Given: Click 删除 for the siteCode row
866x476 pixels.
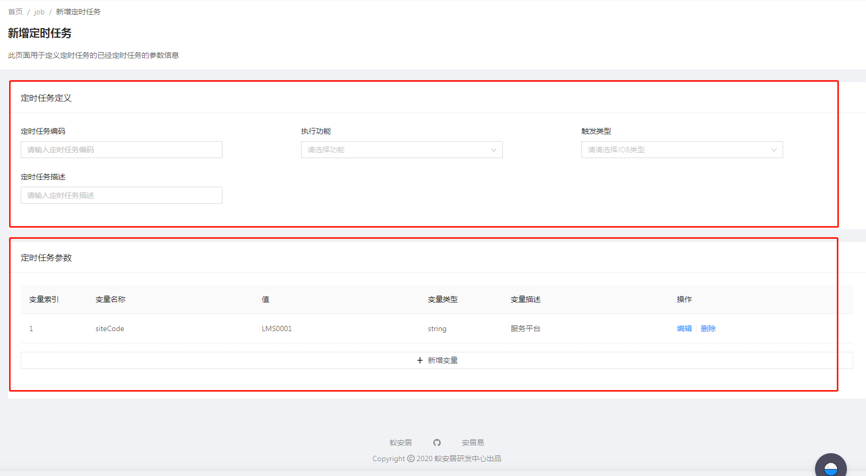Looking at the screenshot, I should tap(708, 328).
